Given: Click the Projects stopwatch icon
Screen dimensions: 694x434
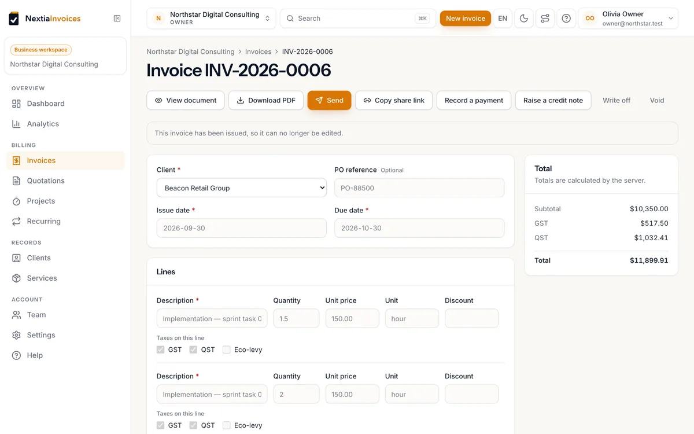Looking at the screenshot, I should pos(16,201).
